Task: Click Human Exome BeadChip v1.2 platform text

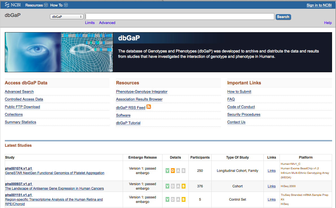Action: tap(300, 168)
